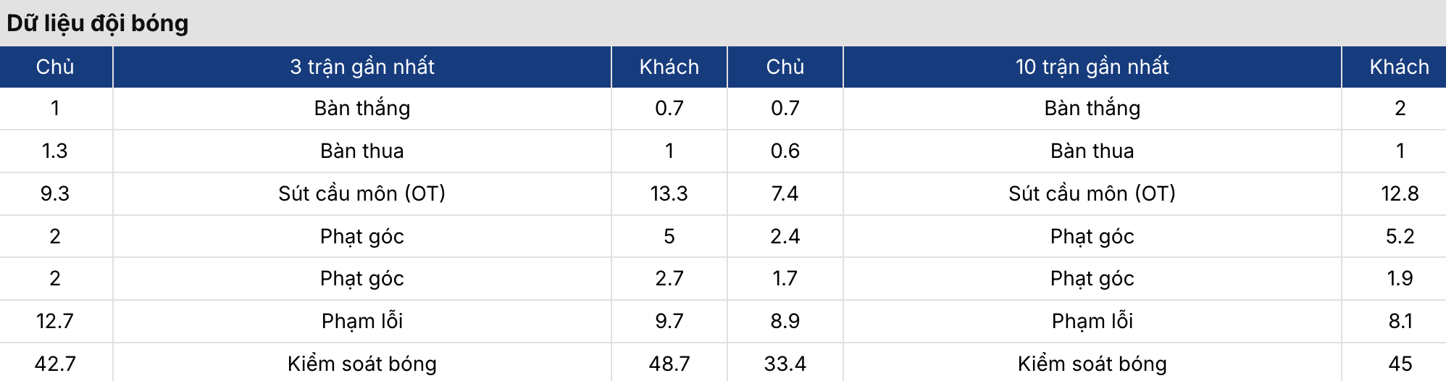Click the 8.9 fouls value
This screenshot has width=1446, height=381.
(x=785, y=321)
